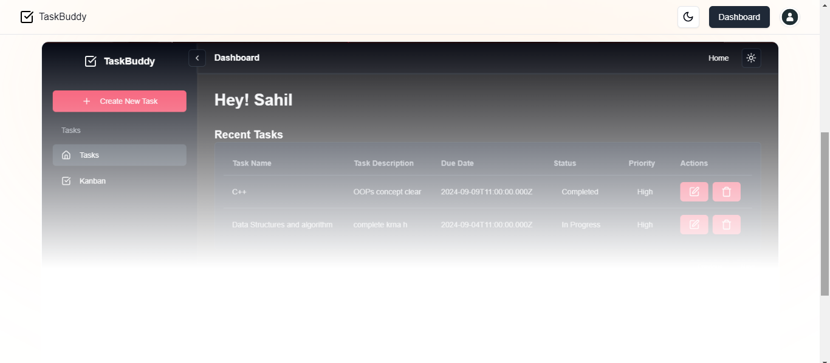
Task: Open the Home link in the dashboard header
Action: click(718, 58)
